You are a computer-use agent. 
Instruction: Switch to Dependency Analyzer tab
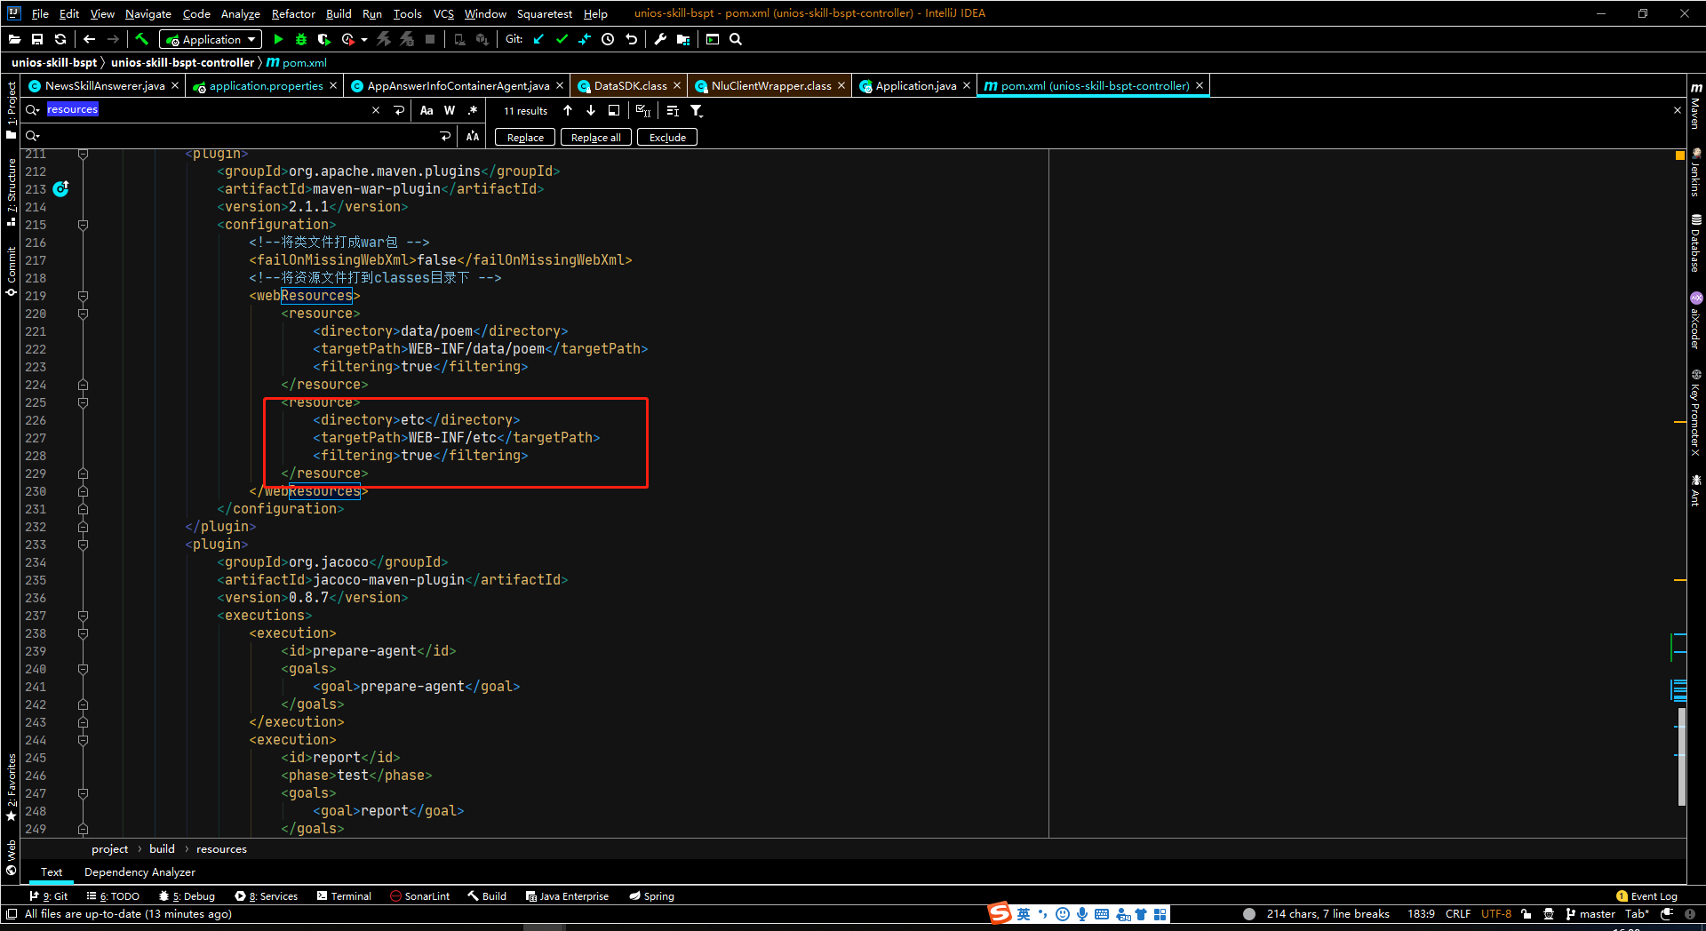140,871
